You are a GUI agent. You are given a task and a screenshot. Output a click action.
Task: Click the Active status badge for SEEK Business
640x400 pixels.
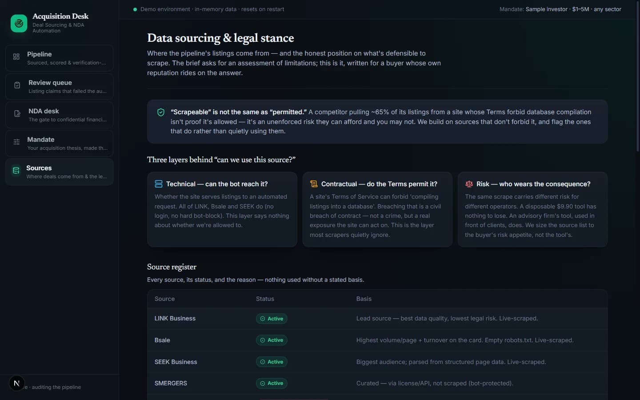click(x=272, y=362)
